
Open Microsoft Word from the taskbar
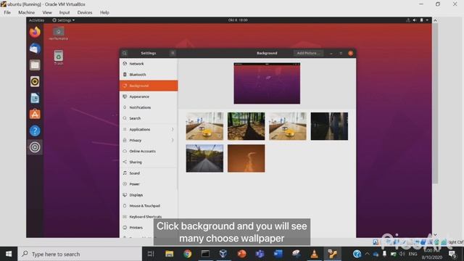click(x=278, y=254)
